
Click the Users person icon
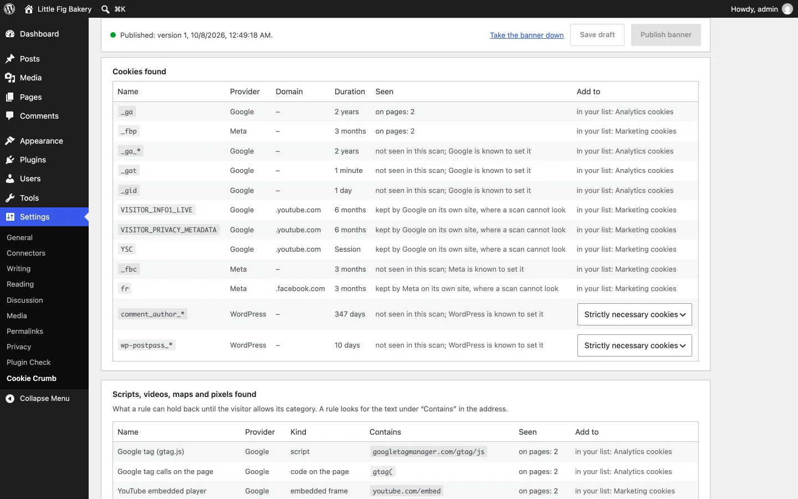click(x=10, y=179)
